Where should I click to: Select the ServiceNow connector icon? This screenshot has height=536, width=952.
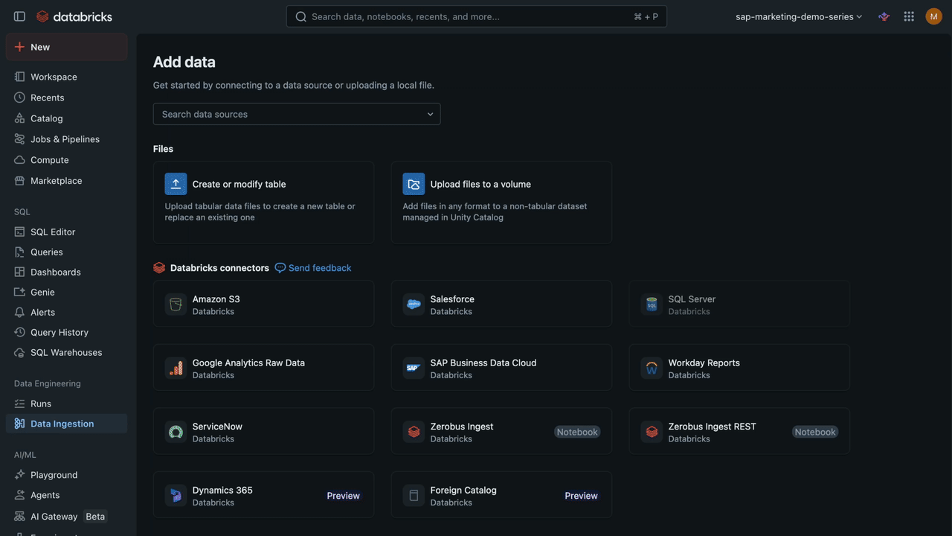point(174,430)
